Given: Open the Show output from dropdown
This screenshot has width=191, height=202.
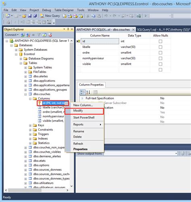Looking at the screenshot, I should (x=176, y=154).
